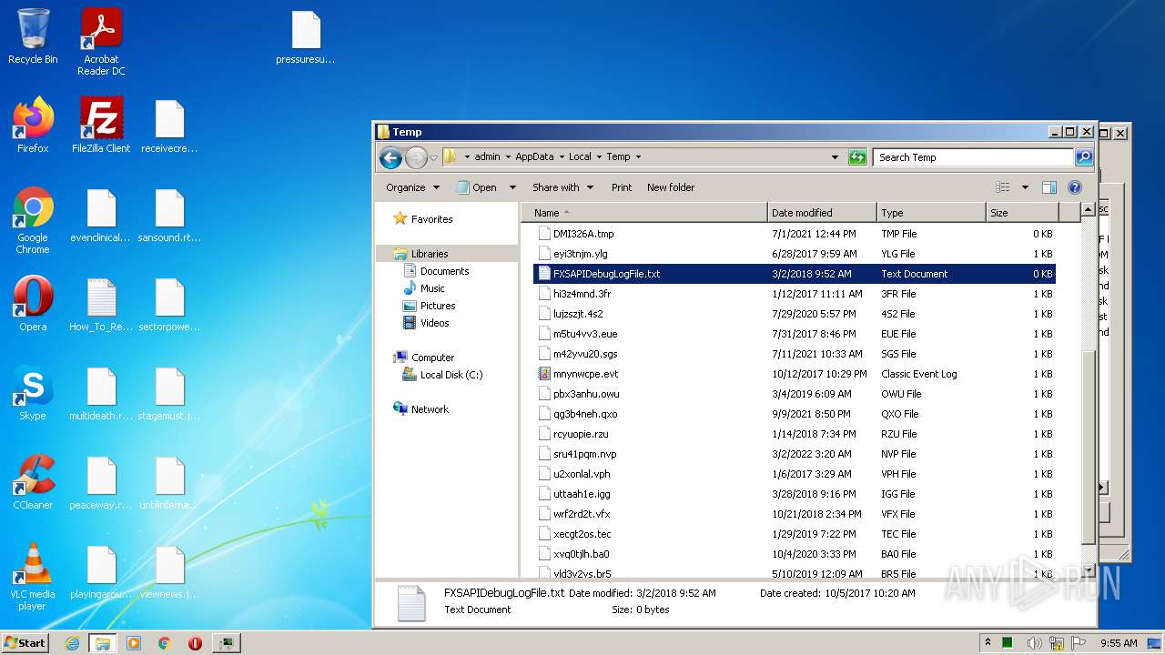Click the search magnifier icon

click(x=1083, y=157)
